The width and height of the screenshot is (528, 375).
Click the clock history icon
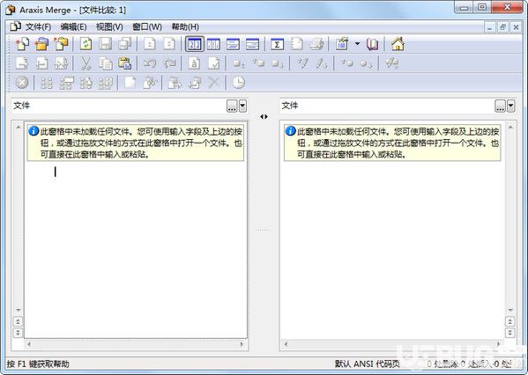[238, 83]
